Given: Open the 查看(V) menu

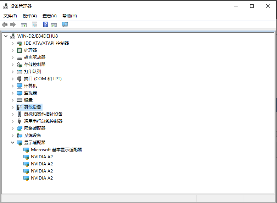Looking at the screenshot, I should pyautogui.click(x=49, y=16).
